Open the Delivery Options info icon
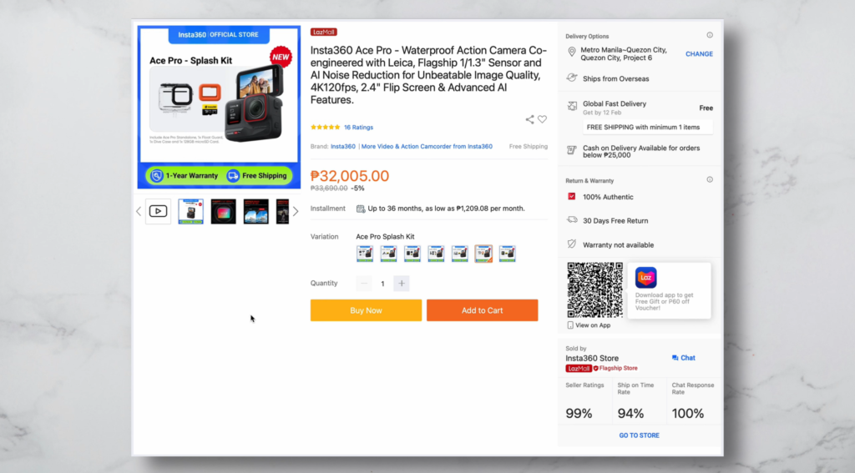 710,35
